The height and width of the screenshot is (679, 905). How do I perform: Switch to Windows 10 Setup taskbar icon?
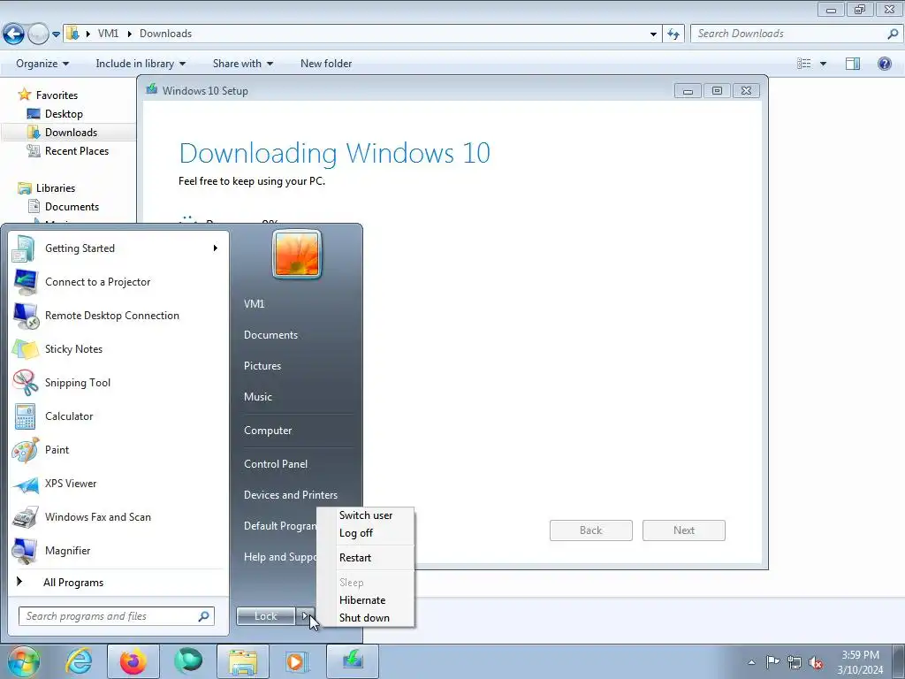click(x=353, y=661)
